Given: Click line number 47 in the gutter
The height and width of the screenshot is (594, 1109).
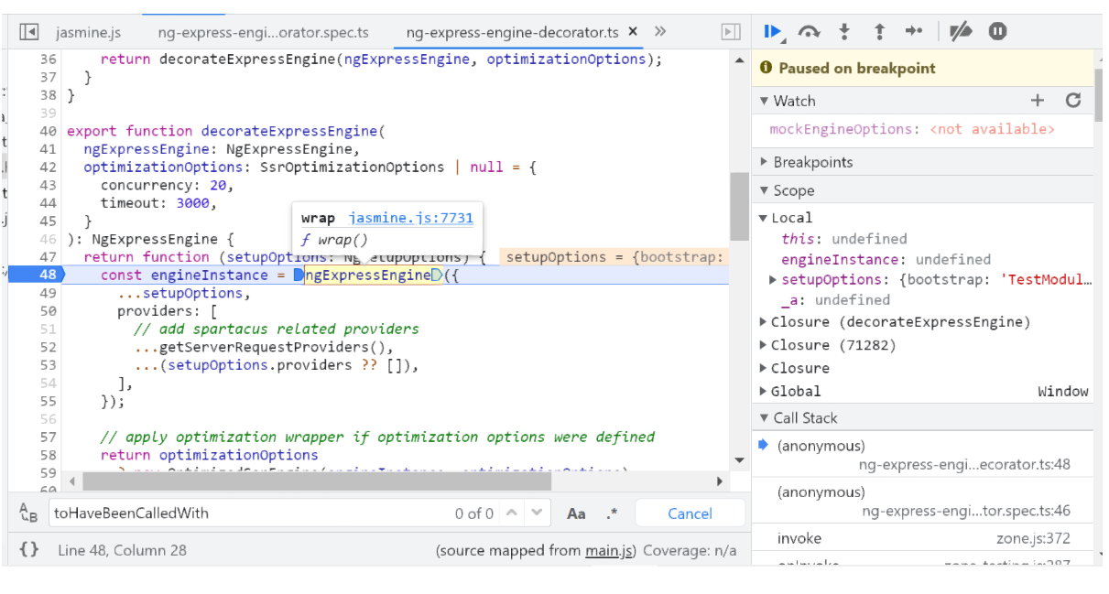Looking at the screenshot, I should (x=48, y=257).
